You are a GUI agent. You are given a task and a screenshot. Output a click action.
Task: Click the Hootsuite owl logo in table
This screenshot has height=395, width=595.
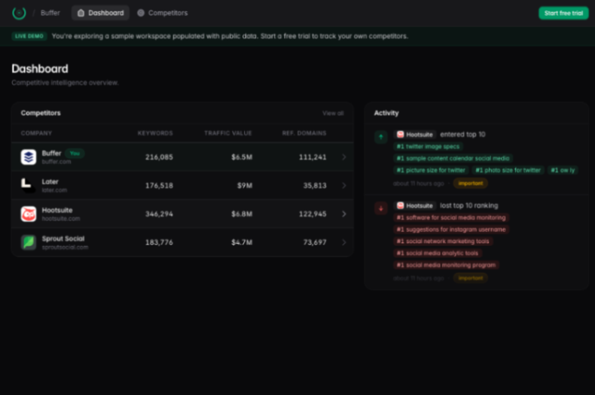pyautogui.click(x=29, y=214)
